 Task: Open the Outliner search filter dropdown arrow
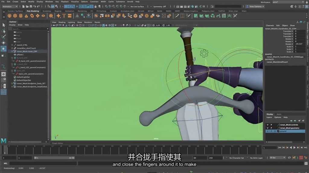click(47, 29)
